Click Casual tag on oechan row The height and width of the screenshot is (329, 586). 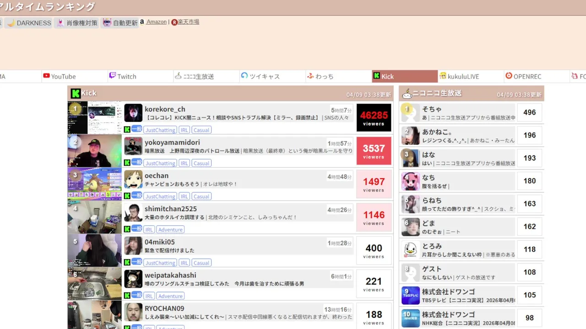click(201, 196)
